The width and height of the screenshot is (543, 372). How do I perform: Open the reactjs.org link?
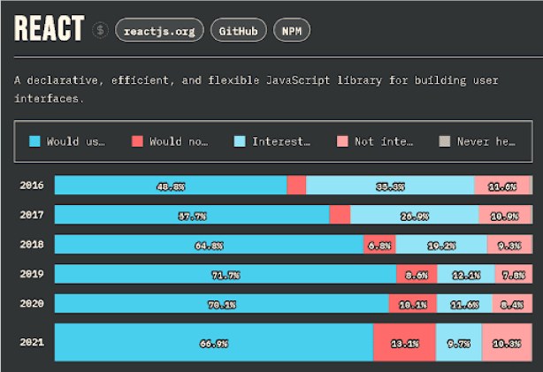(159, 30)
